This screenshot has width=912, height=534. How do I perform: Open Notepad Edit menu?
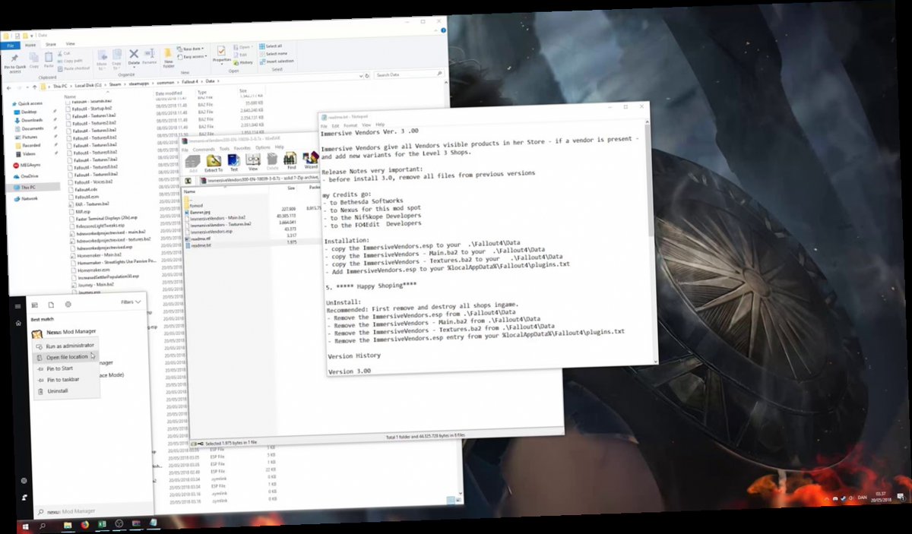(x=335, y=125)
